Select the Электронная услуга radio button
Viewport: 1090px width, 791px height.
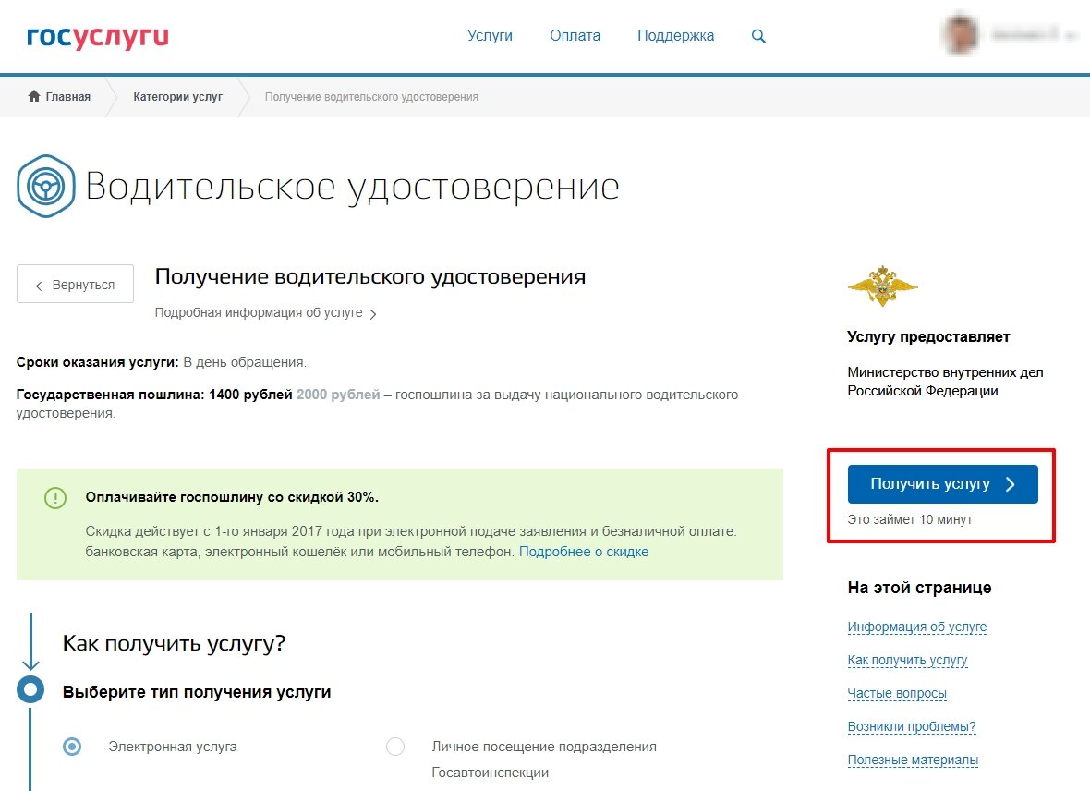72,746
